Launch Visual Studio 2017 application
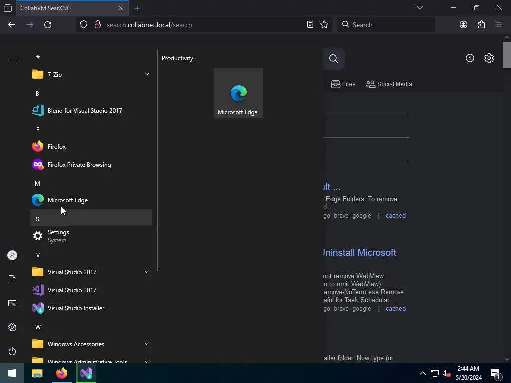This screenshot has height=383, width=511. (x=91, y=290)
